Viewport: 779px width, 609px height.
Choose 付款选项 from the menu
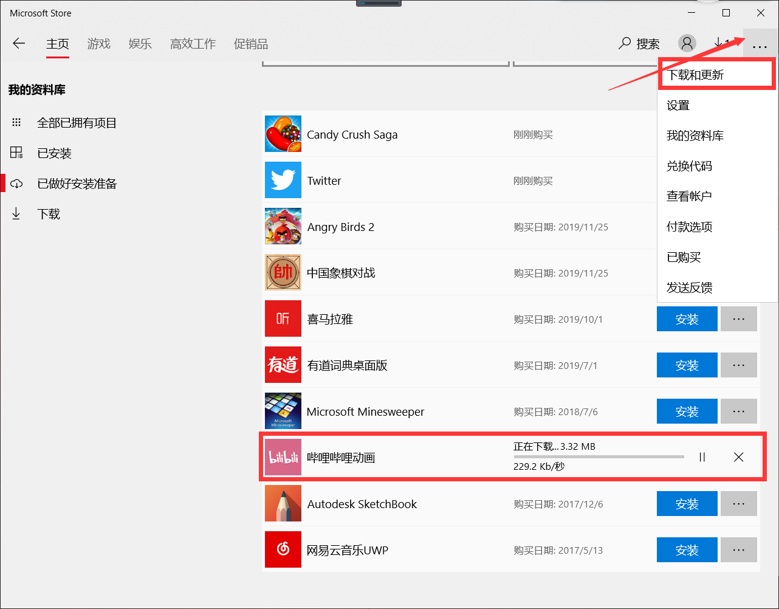click(x=717, y=227)
